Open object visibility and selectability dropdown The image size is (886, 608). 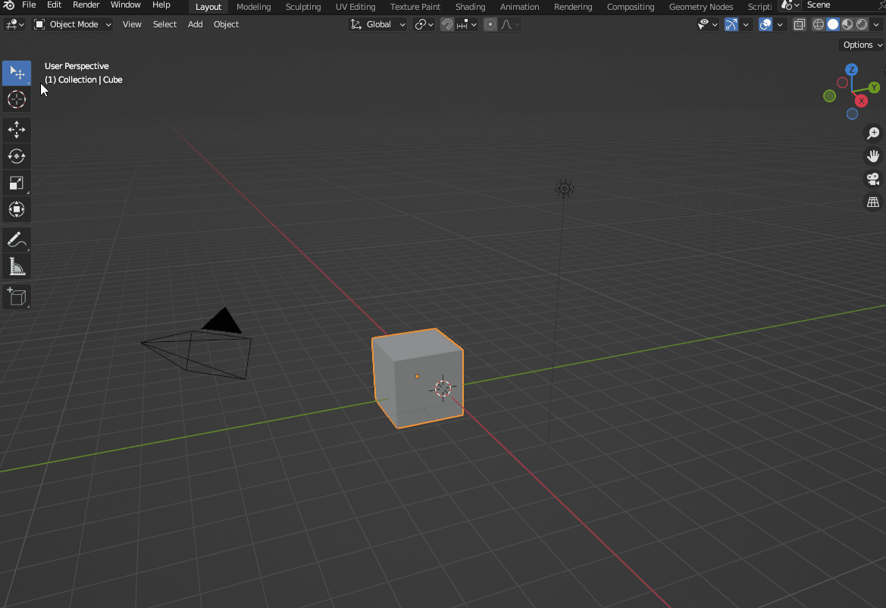(x=707, y=24)
